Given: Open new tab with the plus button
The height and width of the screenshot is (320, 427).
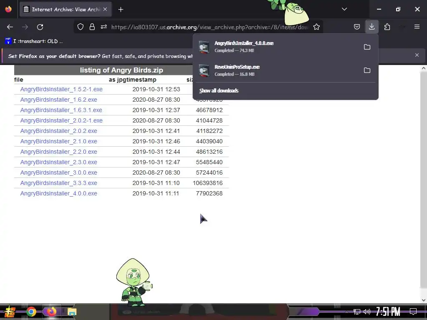Looking at the screenshot, I should coord(121,10).
